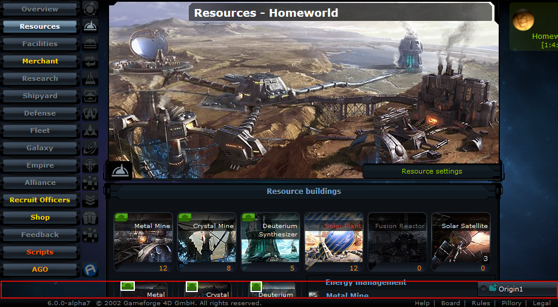Click the mine icon beside Resources
This screenshot has height=307, width=558.
[90, 26]
